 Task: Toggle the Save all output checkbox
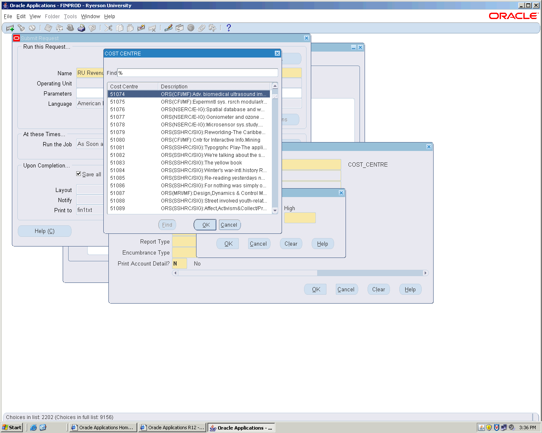pyautogui.click(x=78, y=174)
